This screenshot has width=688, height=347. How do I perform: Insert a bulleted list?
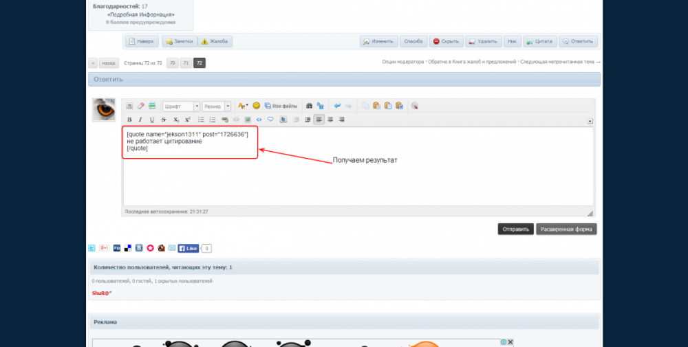tap(202, 120)
